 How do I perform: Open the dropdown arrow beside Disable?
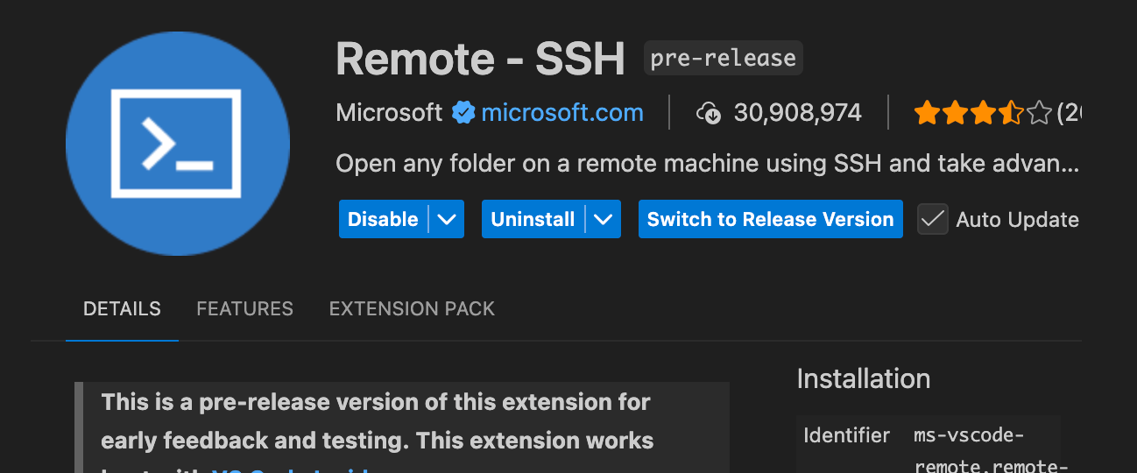pos(447,219)
